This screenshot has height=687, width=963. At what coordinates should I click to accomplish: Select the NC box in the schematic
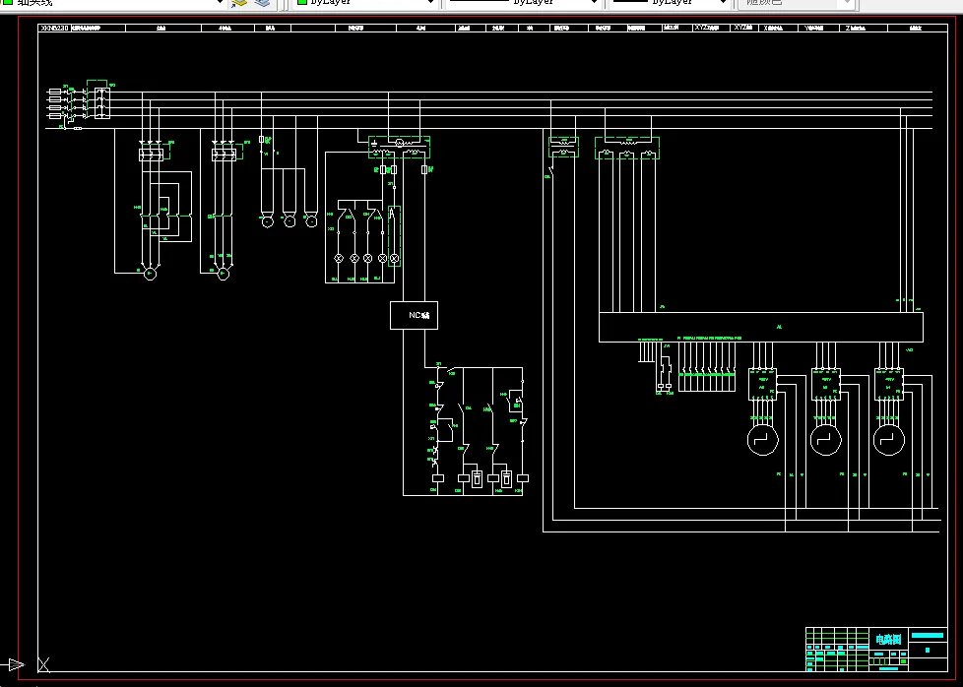click(414, 315)
